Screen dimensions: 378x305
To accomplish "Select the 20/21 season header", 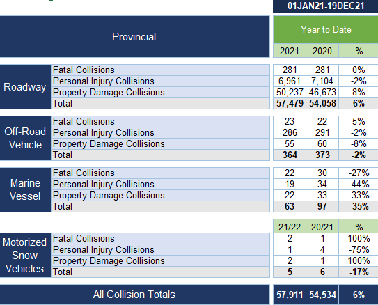I will click(322, 227).
